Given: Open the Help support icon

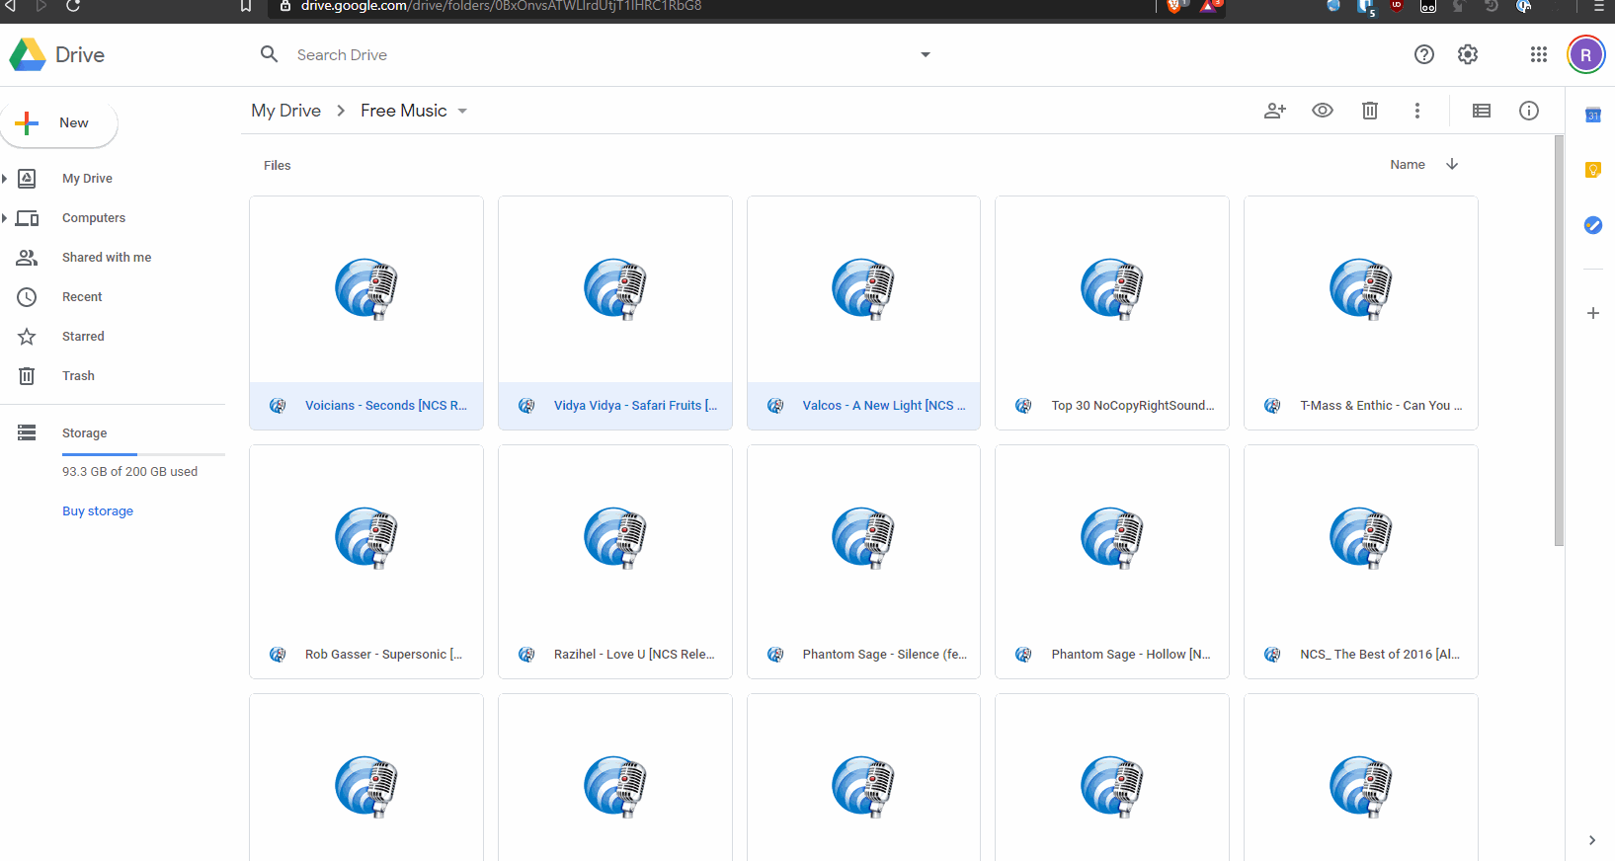Looking at the screenshot, I should [x=1423, y=54].
